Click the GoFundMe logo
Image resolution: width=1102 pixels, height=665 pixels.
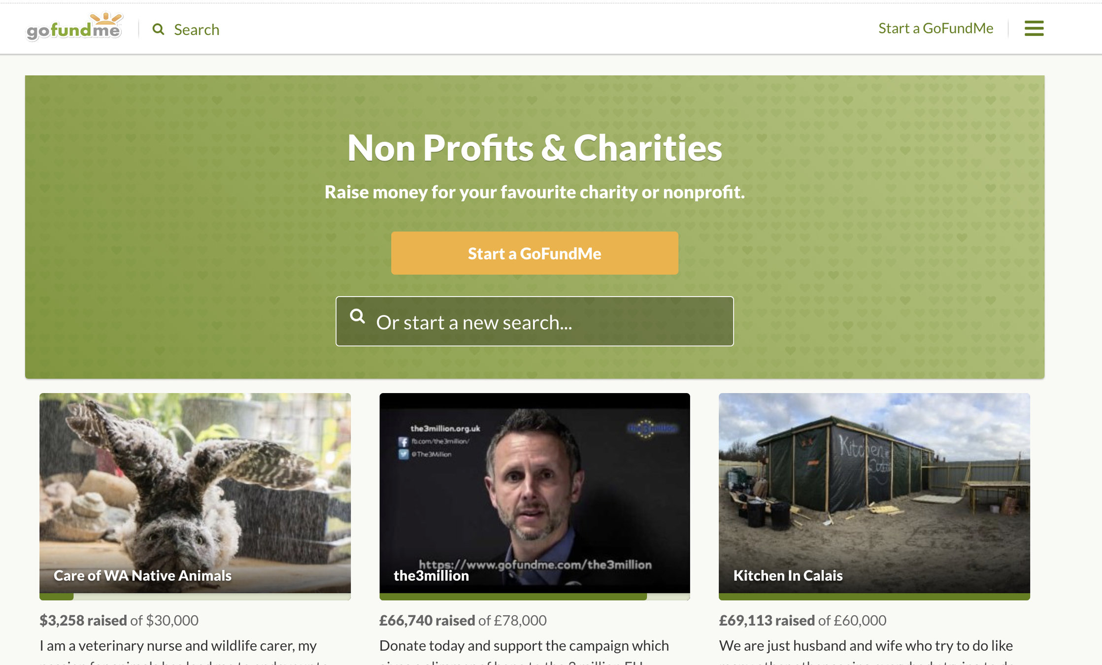[74, 27]
